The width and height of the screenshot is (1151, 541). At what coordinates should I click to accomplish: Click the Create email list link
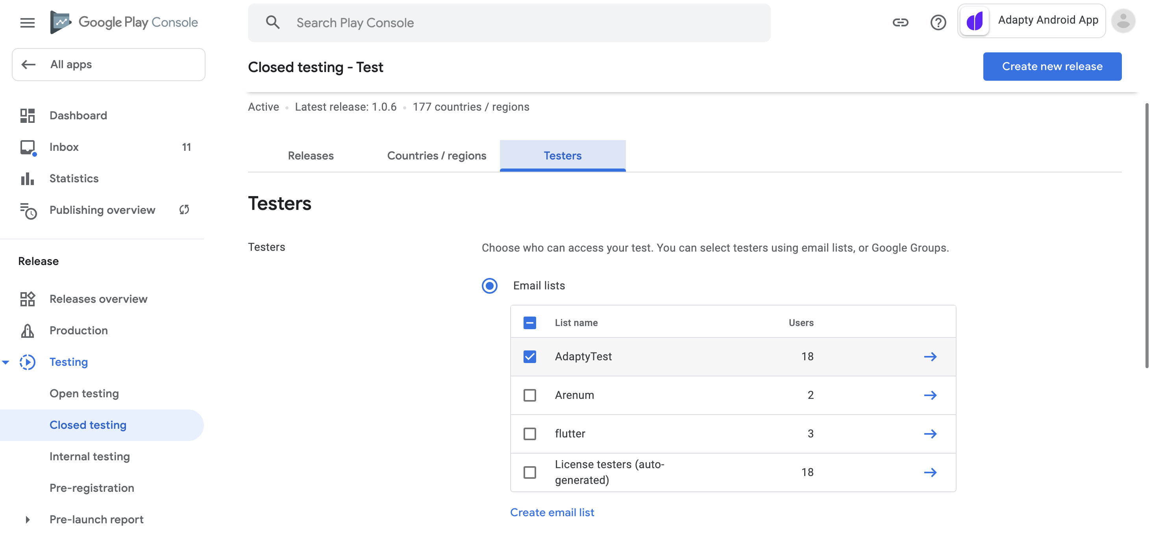point(552,512)
